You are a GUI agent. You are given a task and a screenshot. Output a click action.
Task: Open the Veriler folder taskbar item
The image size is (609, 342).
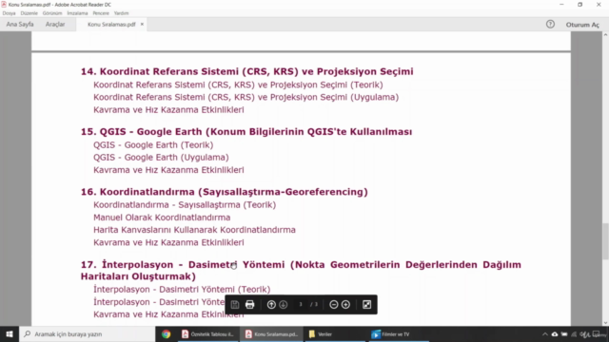click(x=335, y=333)
